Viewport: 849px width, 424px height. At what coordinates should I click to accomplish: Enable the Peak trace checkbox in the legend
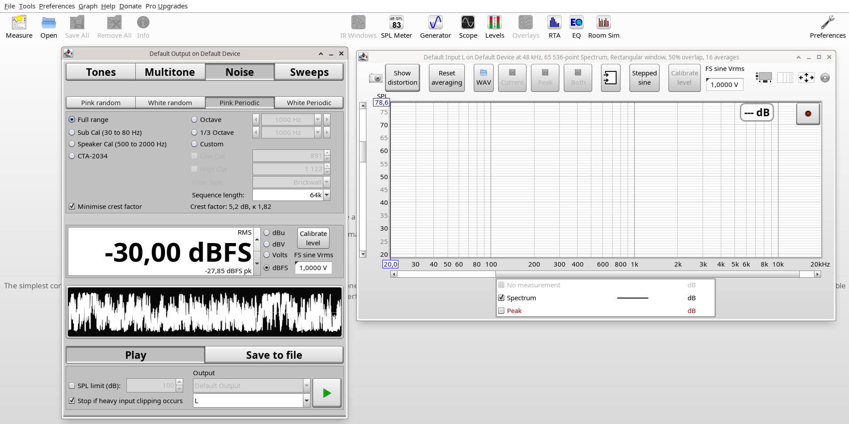click(501, 311)
